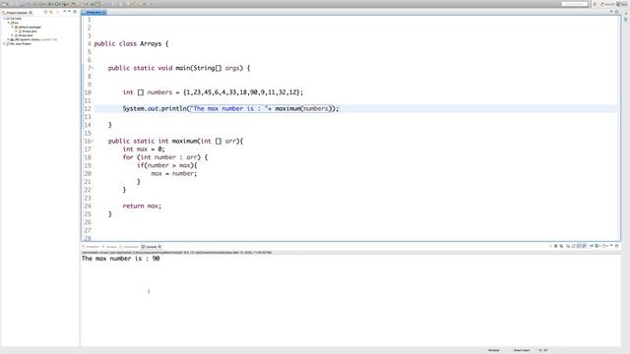
Task: Click the 'if(number > max){' line
Action: click(167, 165)
